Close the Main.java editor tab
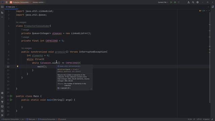The image size is (215, 121). (16, 7)
